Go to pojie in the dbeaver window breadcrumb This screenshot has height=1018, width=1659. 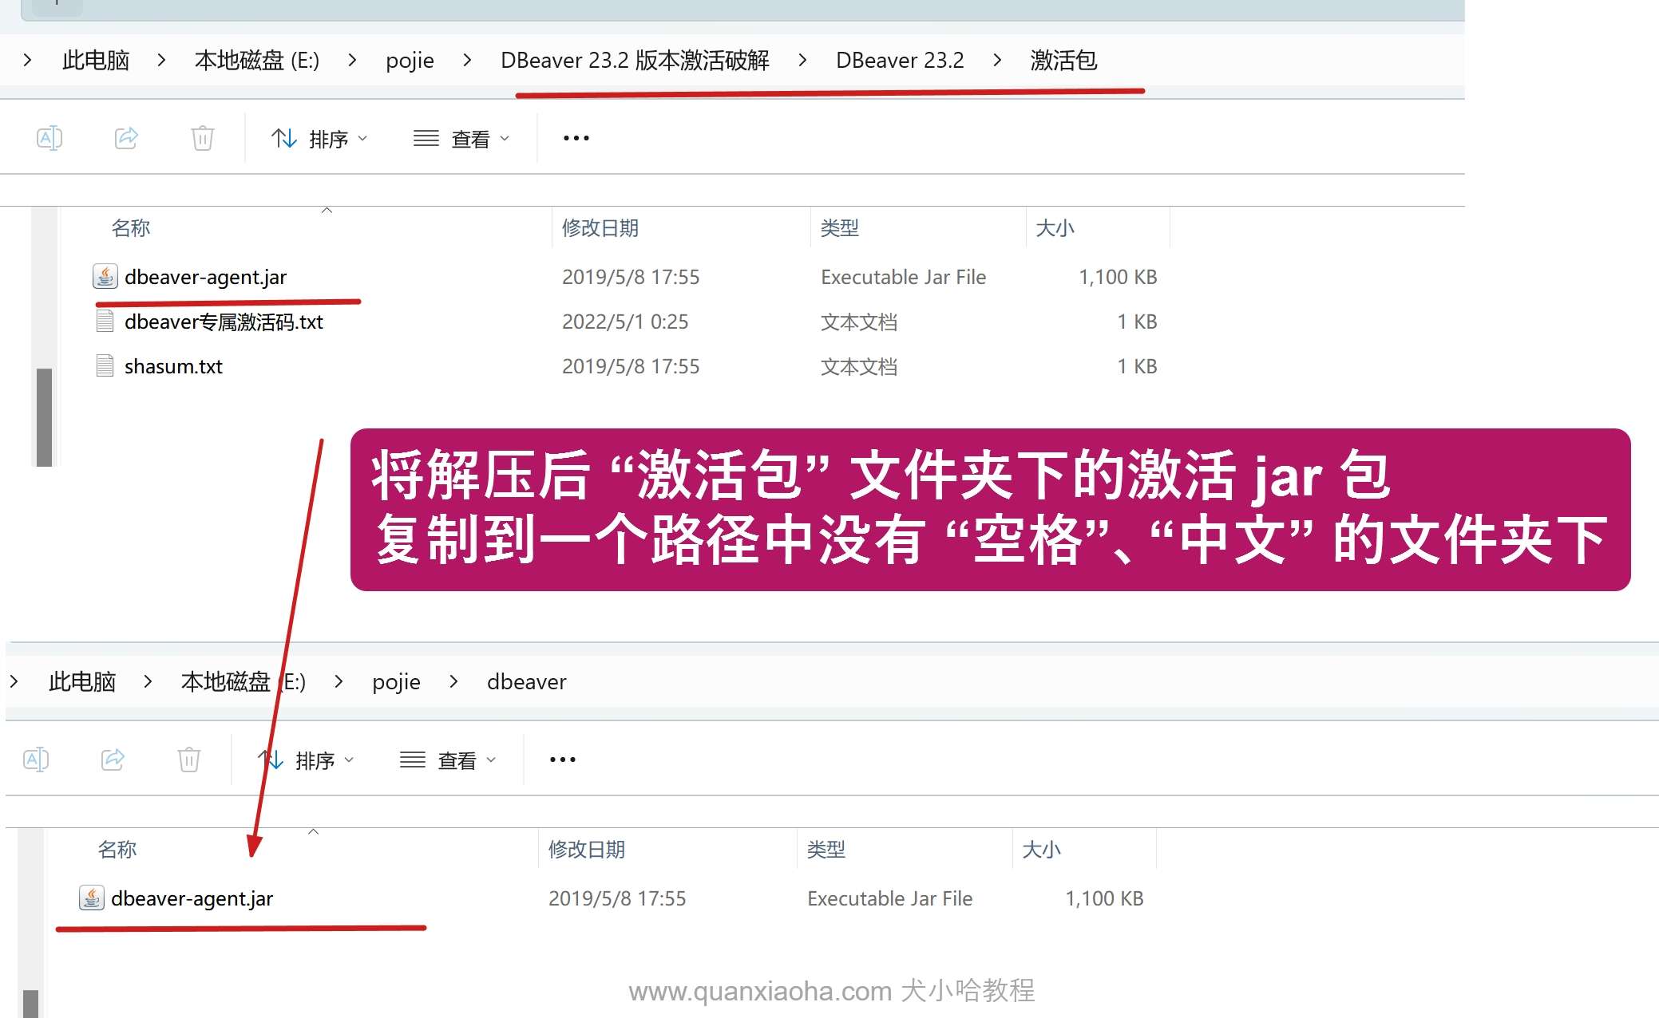[x=396, y=682]
